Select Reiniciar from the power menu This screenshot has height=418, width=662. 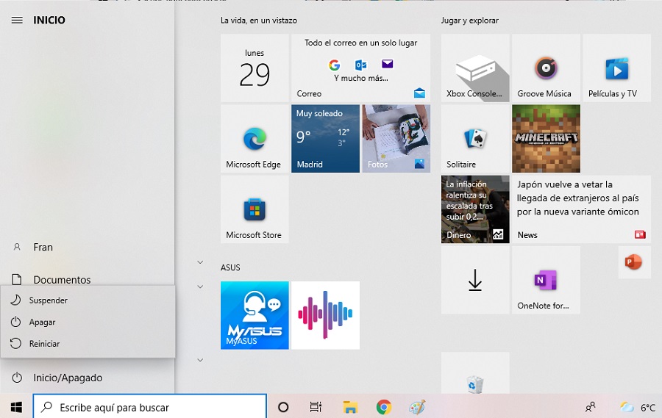tap(44, 344)
